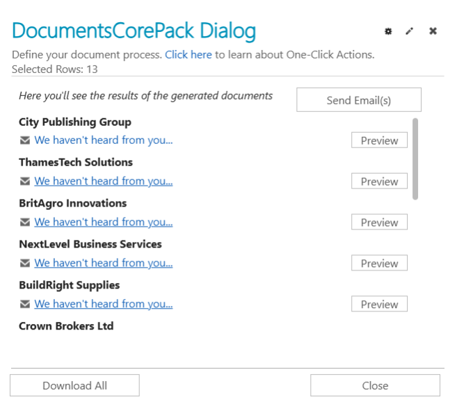
Task: Preview the BritAgro Innovations email
Action: (x=379, y=222)
